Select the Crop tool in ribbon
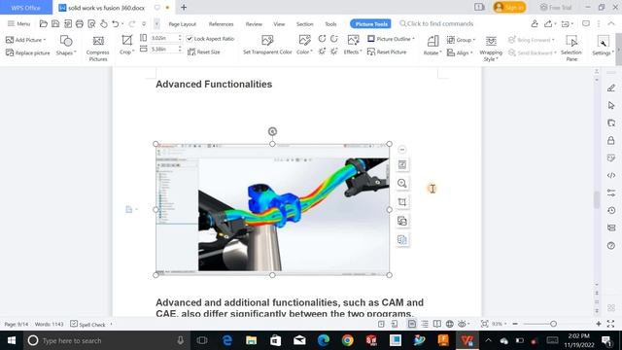The image size is (622, 350). pyautogui.click(x=126, y=45)
